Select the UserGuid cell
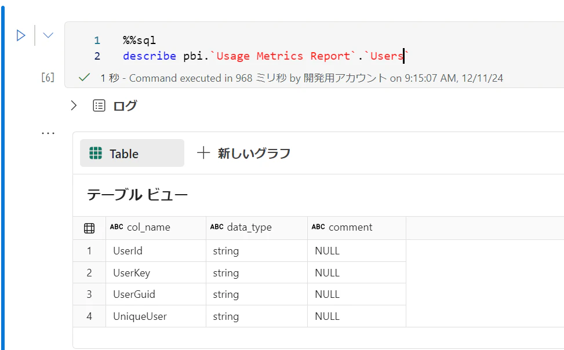564x350 pixels. tap(156, 294)
